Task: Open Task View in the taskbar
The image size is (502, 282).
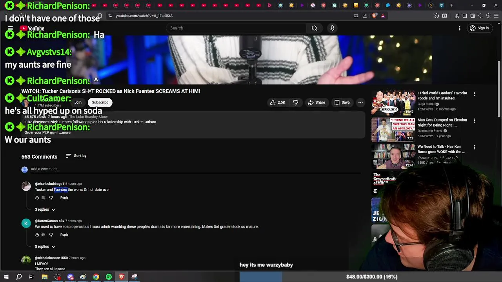Action: (x=31, y=277)
